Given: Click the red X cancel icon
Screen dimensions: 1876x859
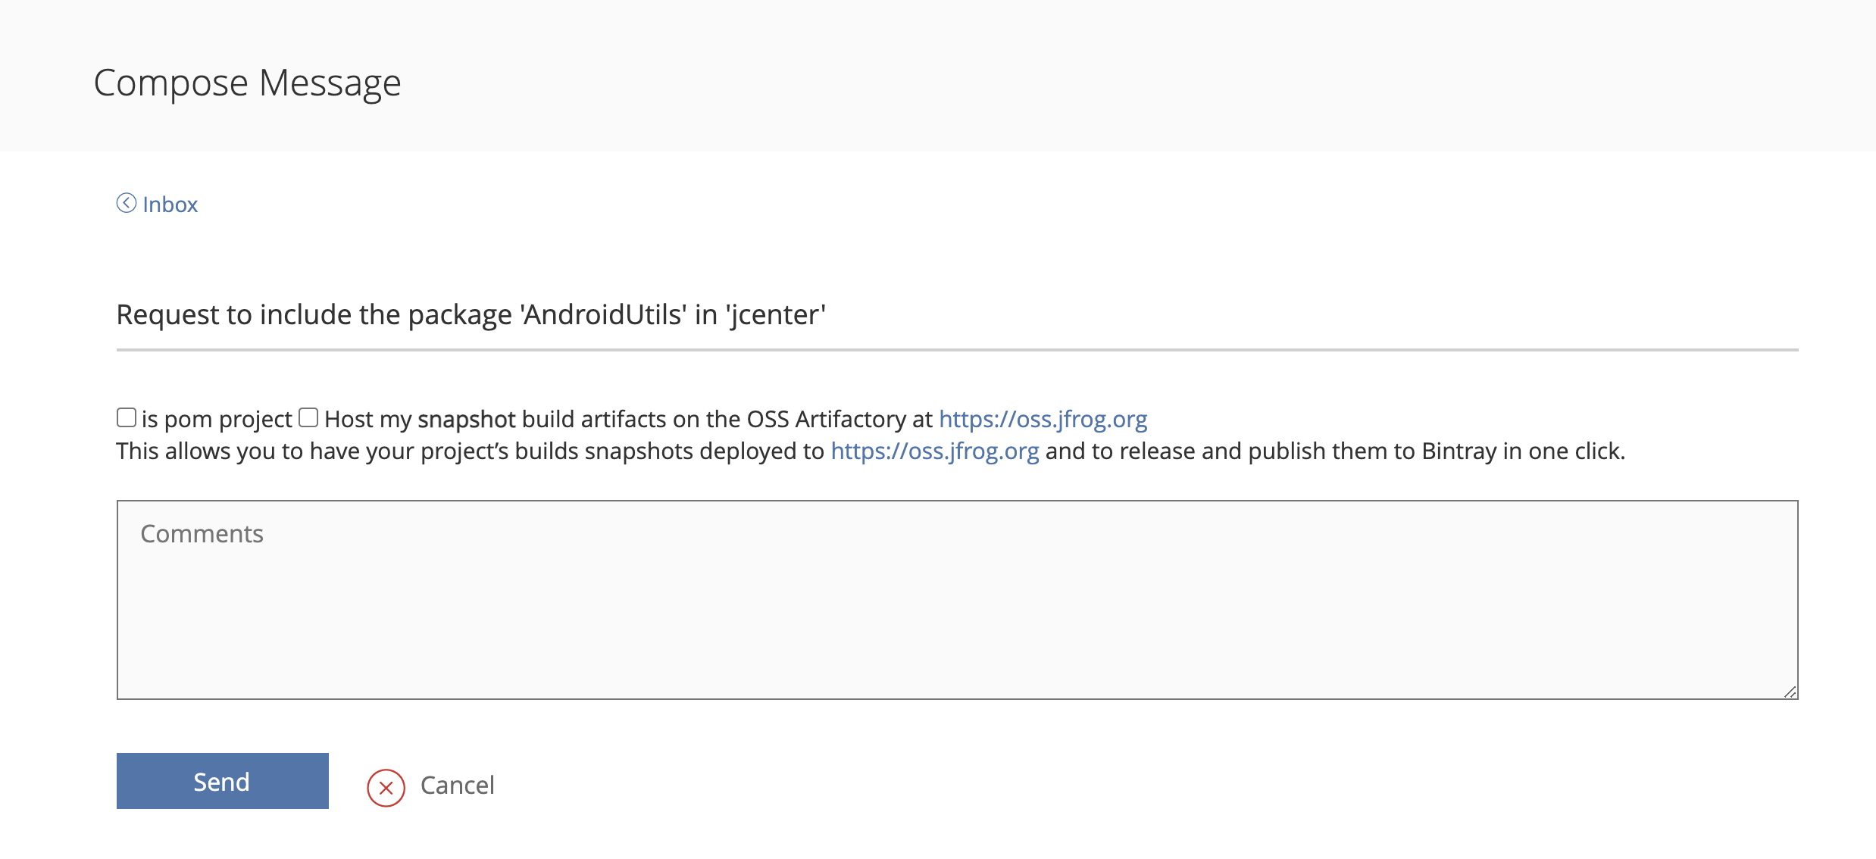Looking at the screenshot, I should pos(386,788).
